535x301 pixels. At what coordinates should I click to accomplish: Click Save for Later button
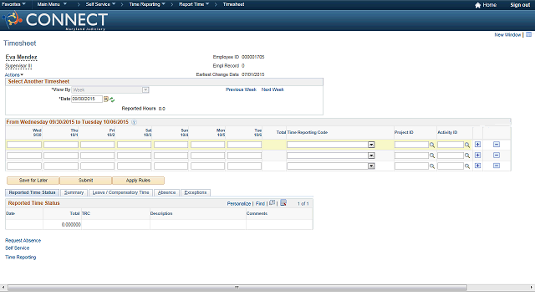click(x=33, y=181)
